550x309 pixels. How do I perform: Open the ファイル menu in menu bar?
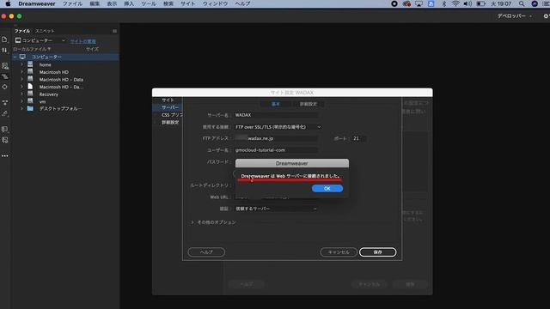[x=72, y=3]
